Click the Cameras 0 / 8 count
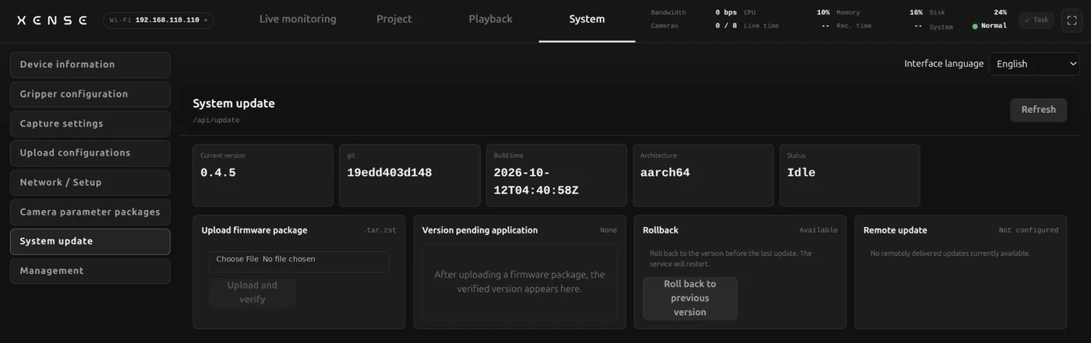The height and width of the screenshot is (343, 1091). click(726, 26)
